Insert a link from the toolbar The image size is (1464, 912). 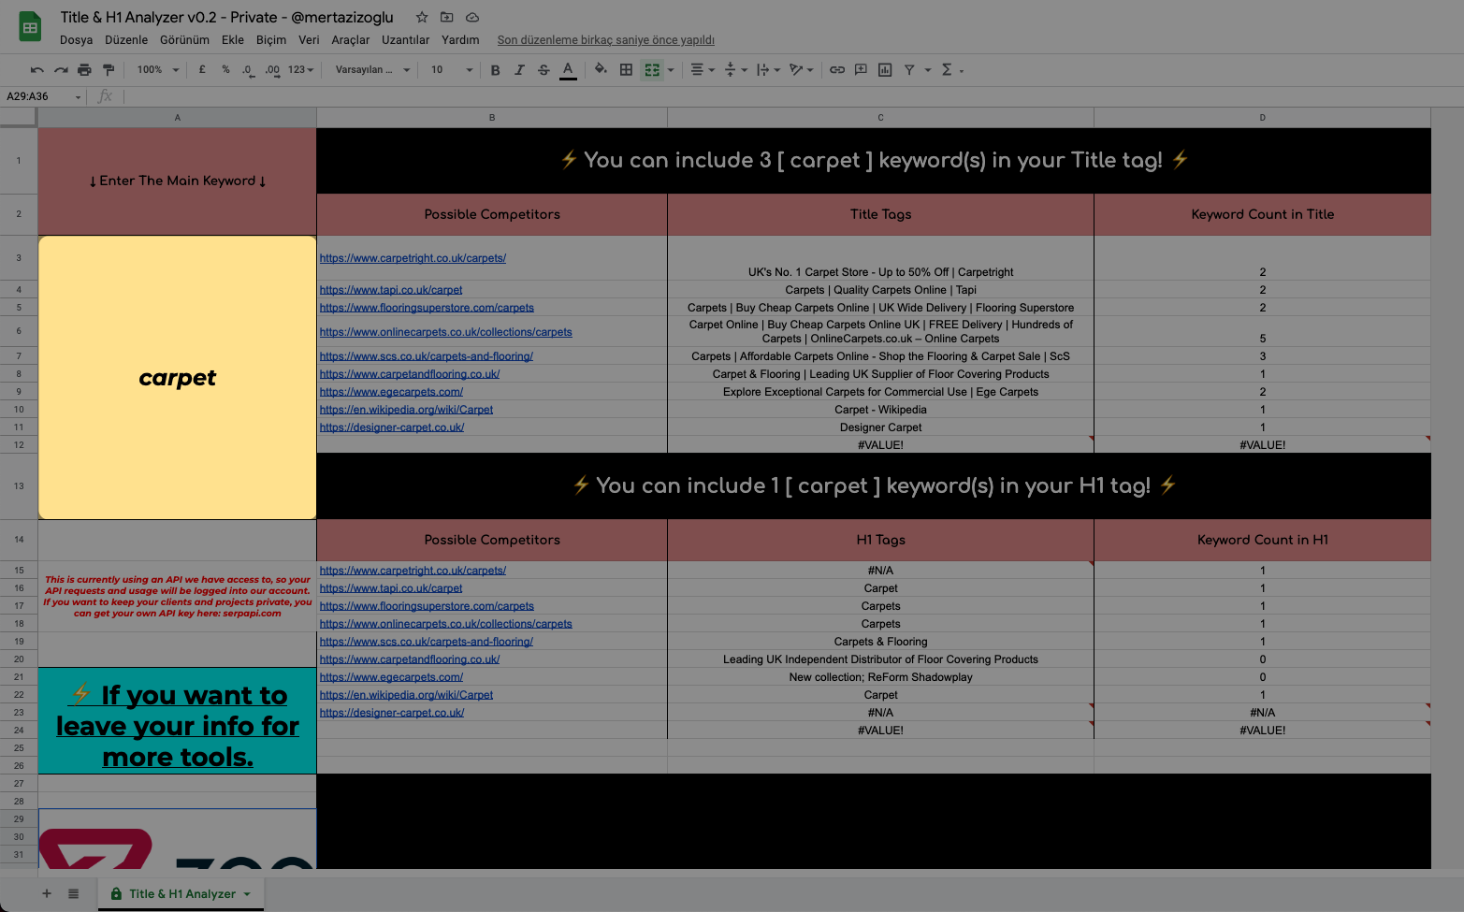point(837,70)
